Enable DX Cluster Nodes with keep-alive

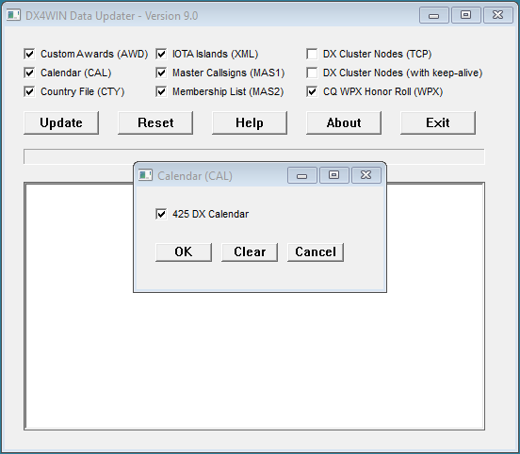[312, 73]
